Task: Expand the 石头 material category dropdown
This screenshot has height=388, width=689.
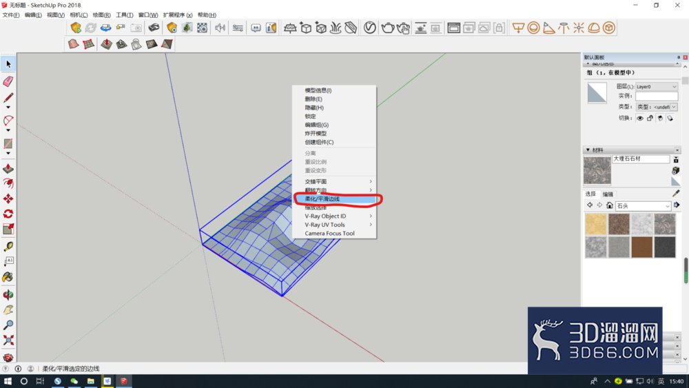Action: (x=644, y=205)
